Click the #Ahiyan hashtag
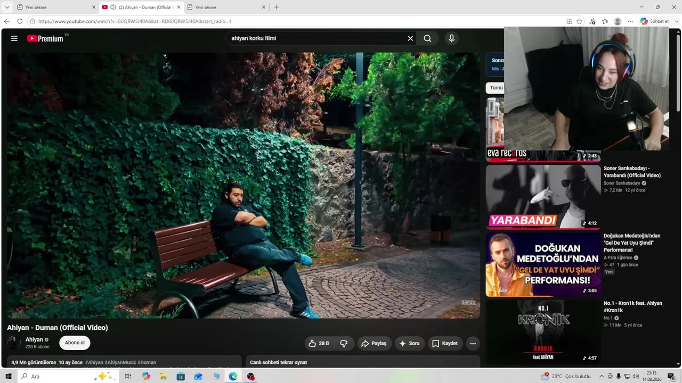The width and height of the screenshot is (682, 383). pyautogui.click(x=94, y=362)
